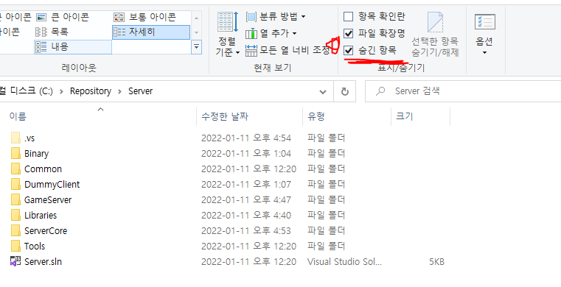Click the GameServer folder name

point(48,200)
